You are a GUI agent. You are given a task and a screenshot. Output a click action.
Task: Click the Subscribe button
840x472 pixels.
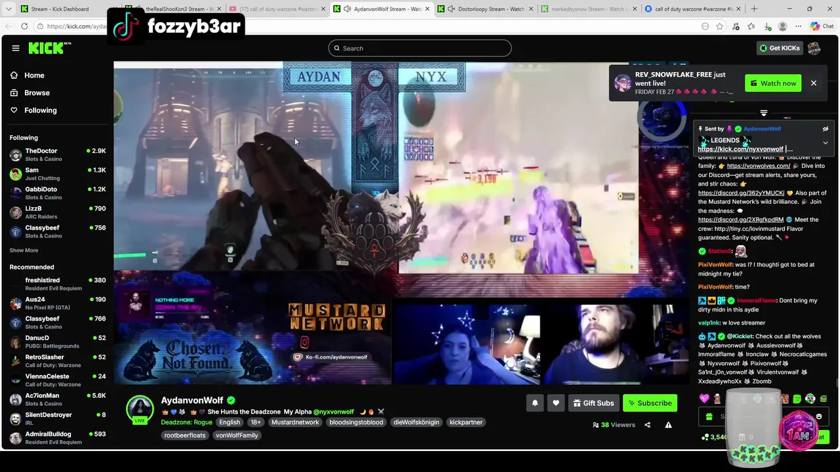650,403
